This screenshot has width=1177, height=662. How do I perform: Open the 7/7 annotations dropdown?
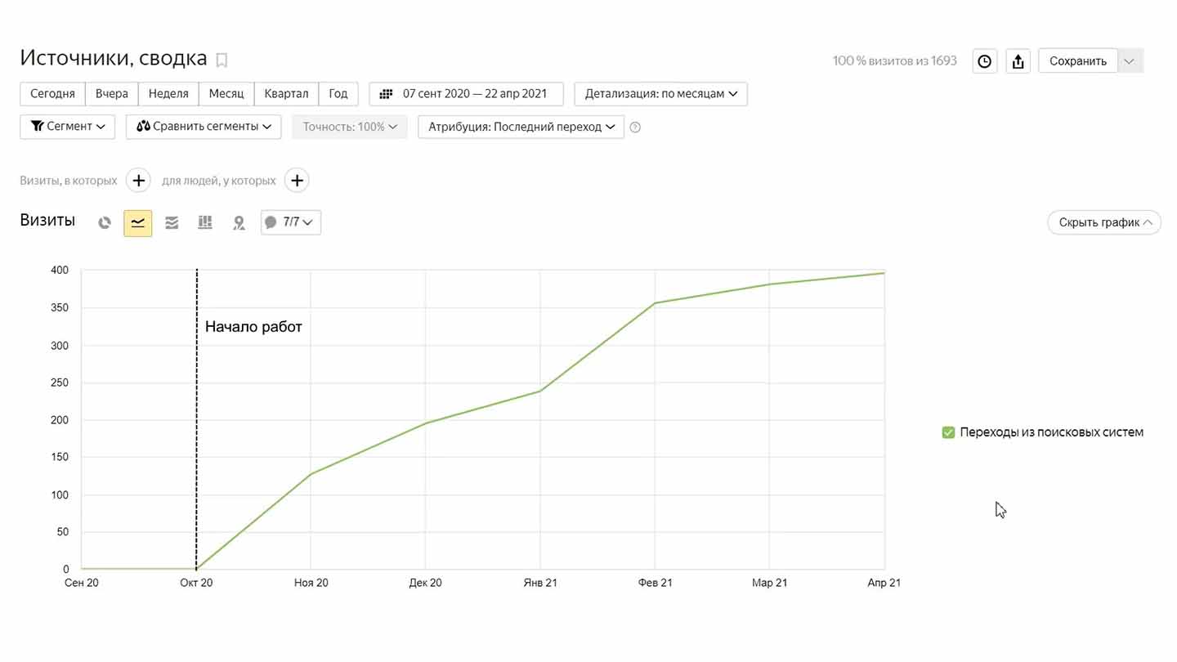pyautogui.click(x=291, y=222)
